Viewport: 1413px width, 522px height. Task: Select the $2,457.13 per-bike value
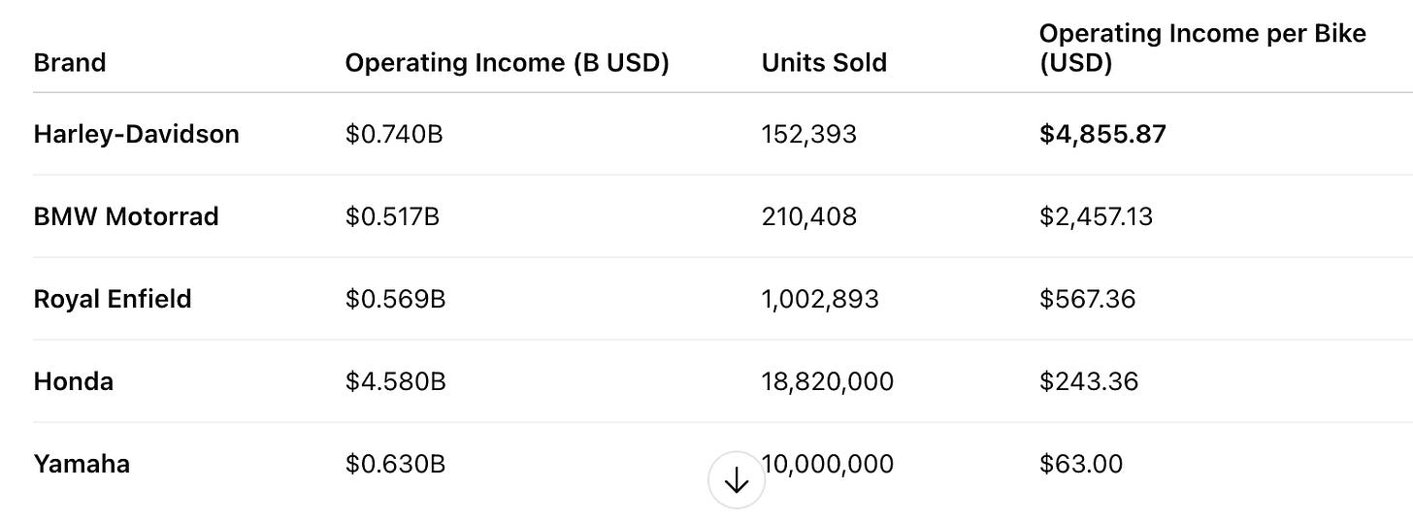1096,216
